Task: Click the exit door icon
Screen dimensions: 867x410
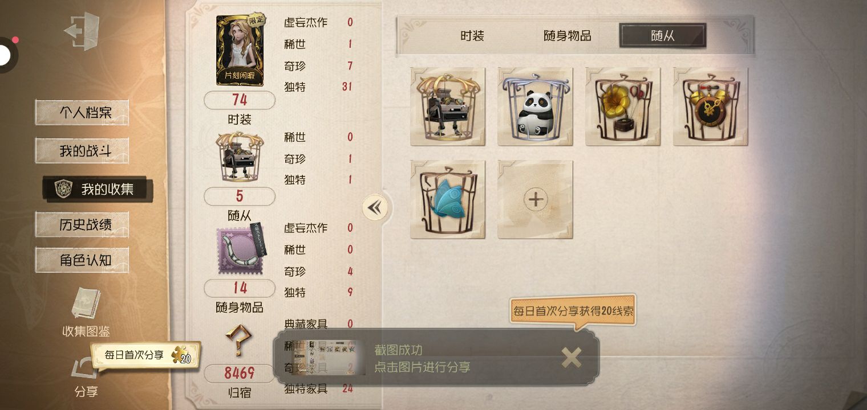Action: tap(82, 31)
